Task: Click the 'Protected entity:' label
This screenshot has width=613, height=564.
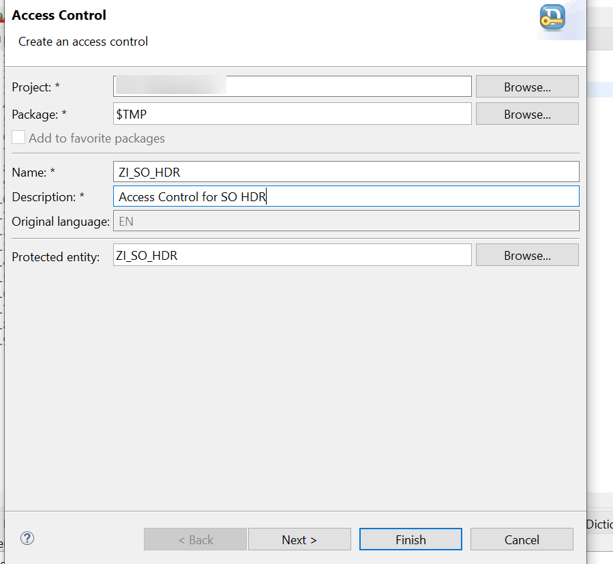Action: pos(56,256)
